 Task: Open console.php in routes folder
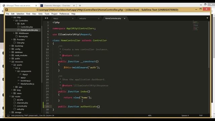(x=22, y=106)
